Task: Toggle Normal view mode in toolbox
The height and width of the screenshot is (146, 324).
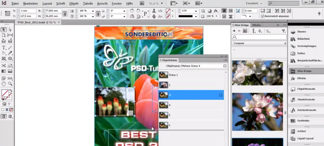Action: coord(4,116)
